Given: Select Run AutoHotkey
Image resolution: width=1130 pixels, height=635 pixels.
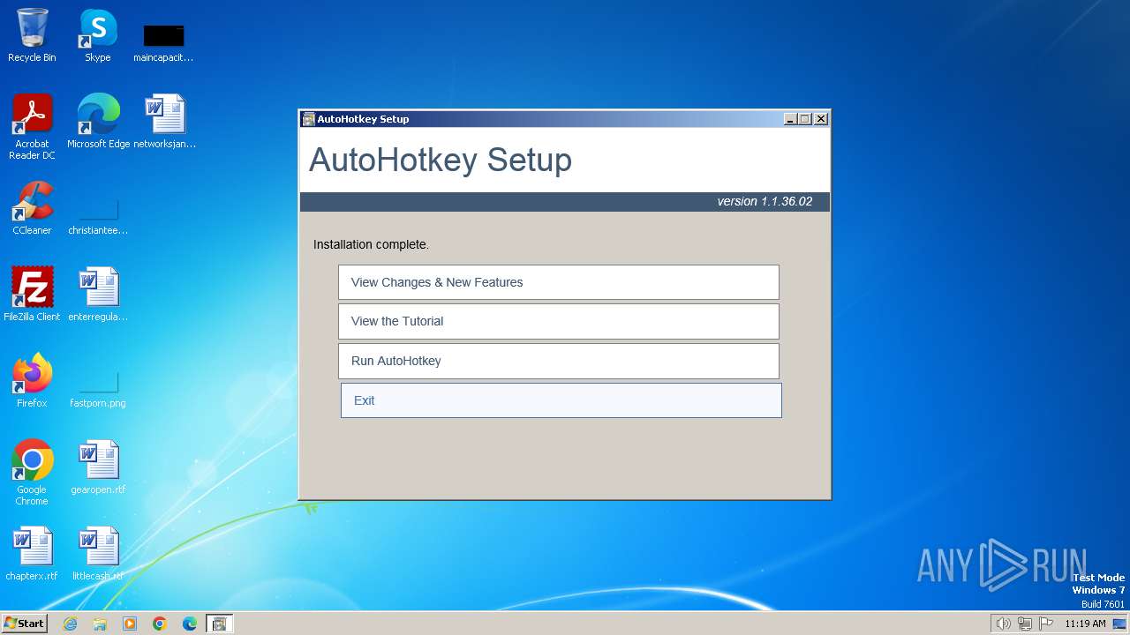Looking at the screenshot, I should (x=559, y=361).
